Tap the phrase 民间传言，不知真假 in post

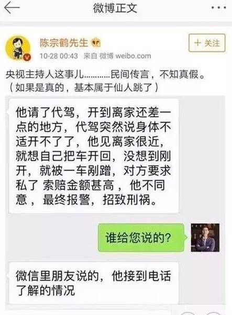pos(154,74)
